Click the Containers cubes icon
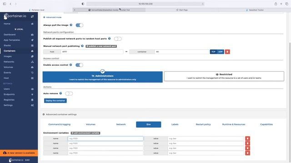Viewport: 291px width, 163px height. coord(32,51)
